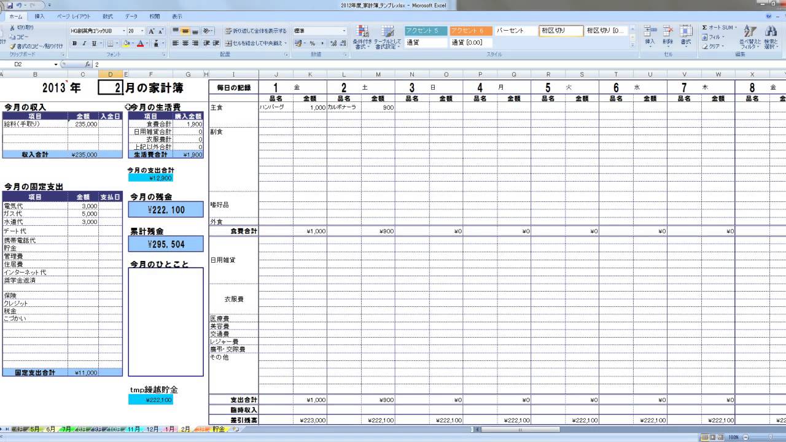Toggle middle vertical alignment
786x442 pixels.
[185, 31]
